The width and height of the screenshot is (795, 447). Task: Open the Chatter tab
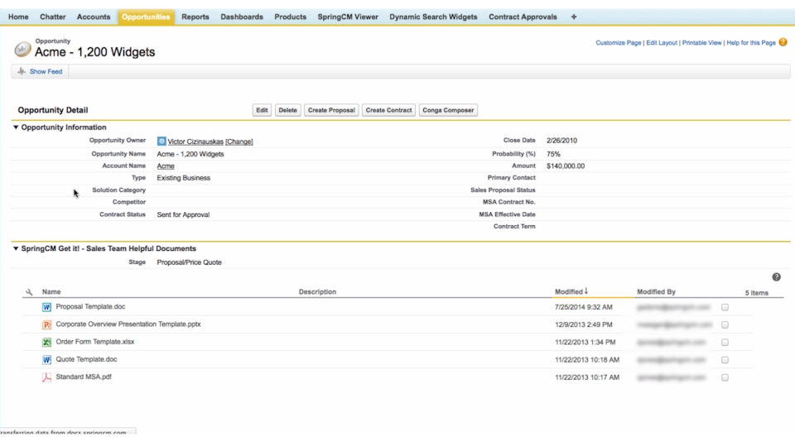click(x=53, y=17)
